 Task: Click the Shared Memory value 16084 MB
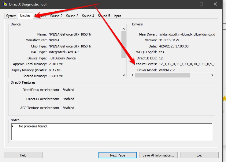tap(56, 76)
